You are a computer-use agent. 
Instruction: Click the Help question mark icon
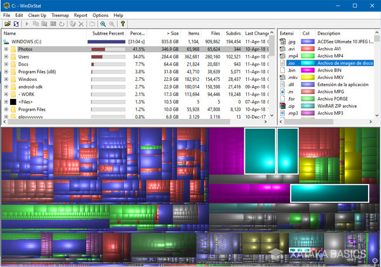[123, 24]
